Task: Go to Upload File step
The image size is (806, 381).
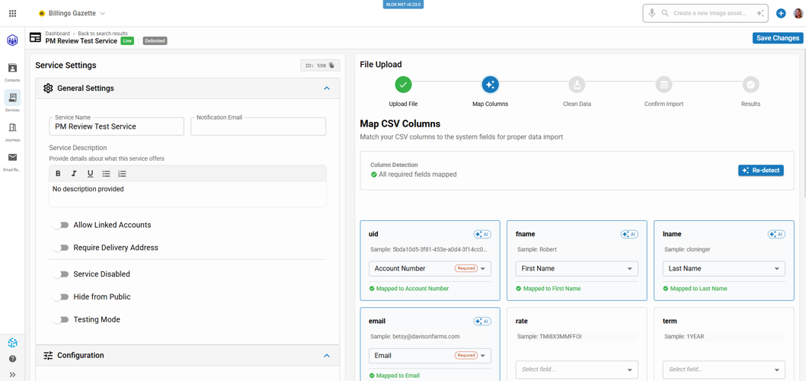Action: (x=403, y=85)
